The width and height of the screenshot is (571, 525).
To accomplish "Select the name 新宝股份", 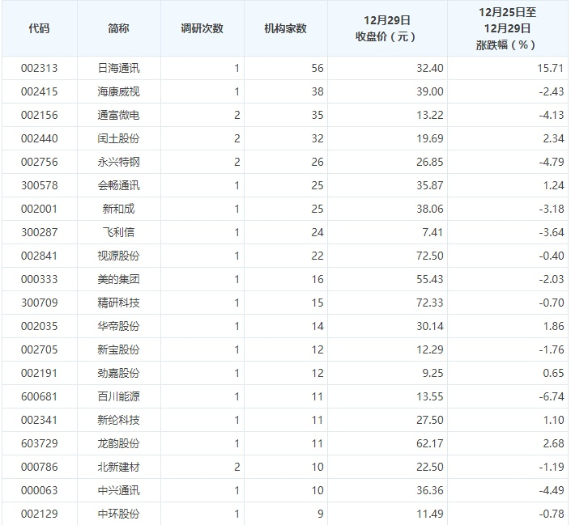I will click(x=118, y=349).
